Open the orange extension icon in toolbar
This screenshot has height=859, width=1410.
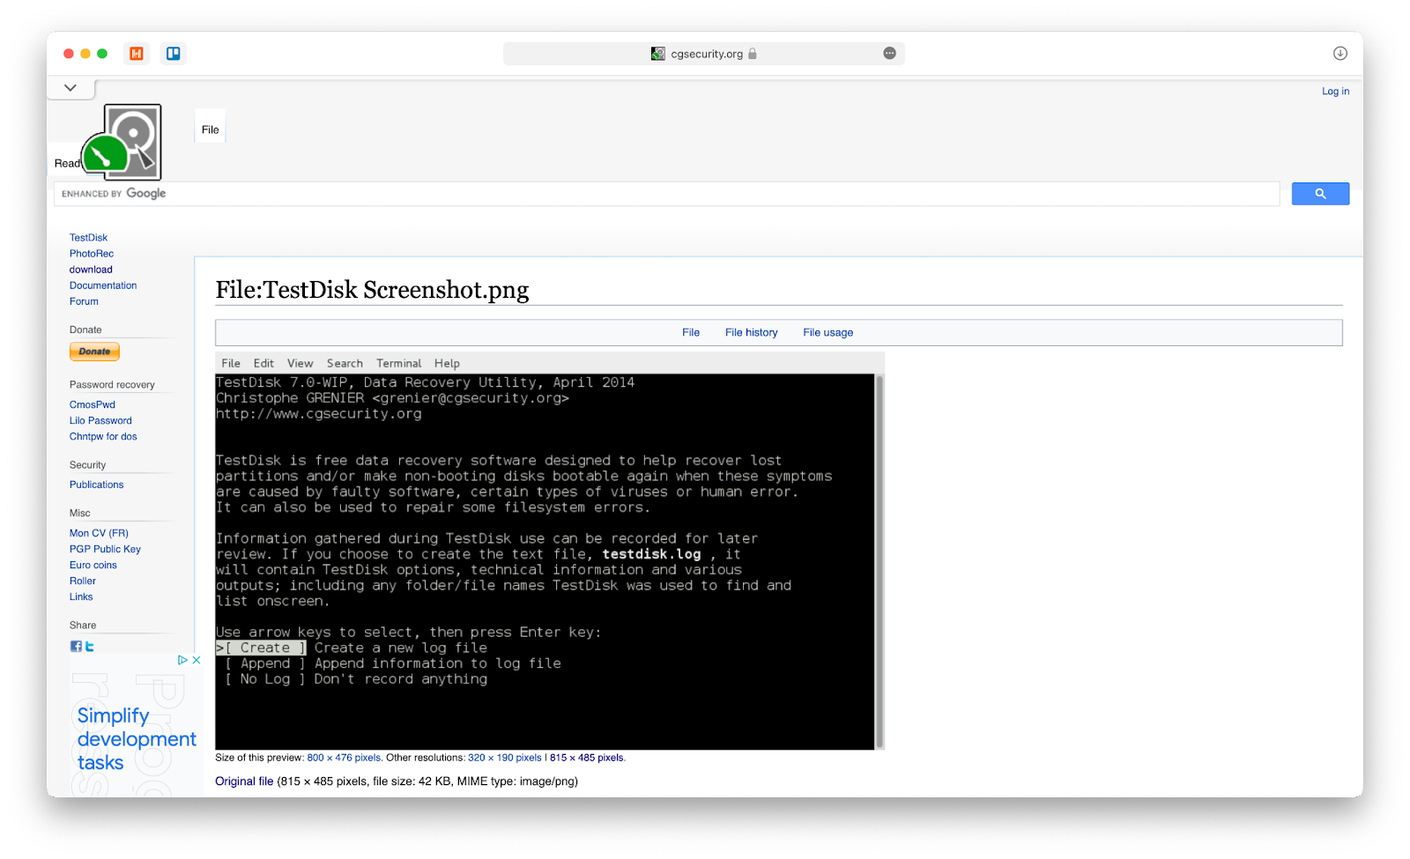pyautogui.click(x=137, y=54)
